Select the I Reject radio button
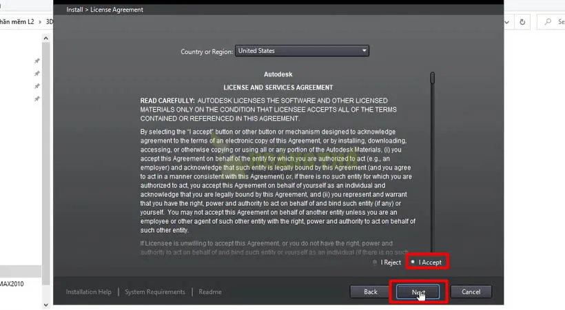 375,262
